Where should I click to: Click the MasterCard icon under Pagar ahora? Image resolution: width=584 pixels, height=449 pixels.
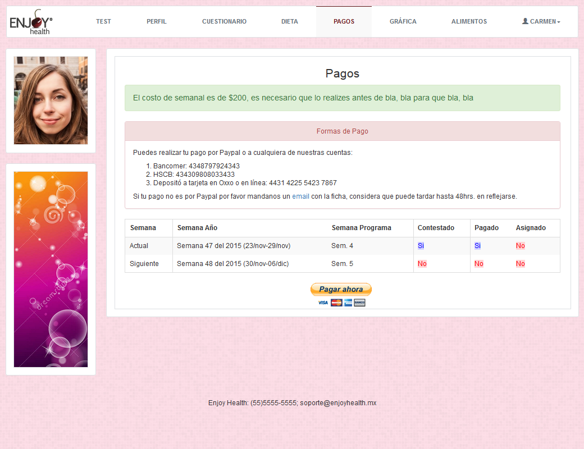[336, 303]
